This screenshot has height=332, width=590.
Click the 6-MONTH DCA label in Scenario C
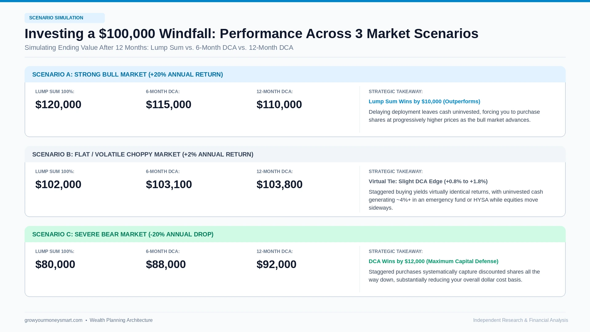[x=163, y=251]
